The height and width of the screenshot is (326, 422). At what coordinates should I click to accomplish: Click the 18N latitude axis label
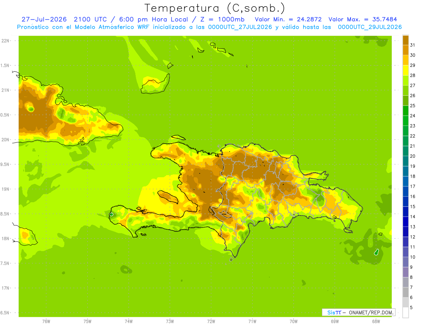(5, 239)
